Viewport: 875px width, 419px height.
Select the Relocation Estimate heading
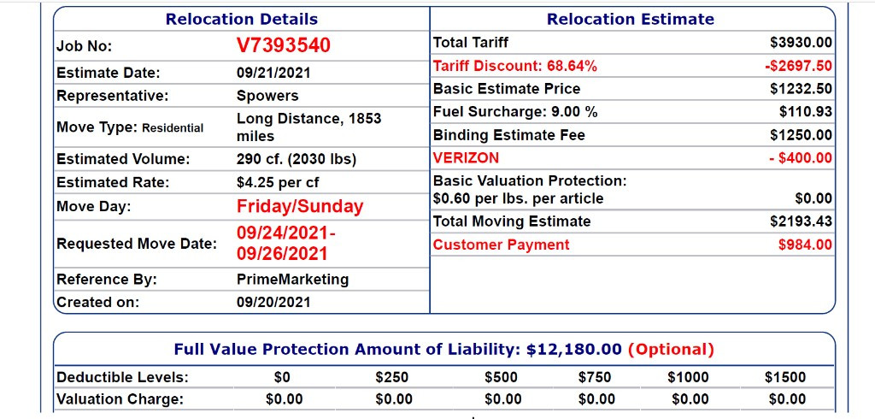tap(631, 19)
